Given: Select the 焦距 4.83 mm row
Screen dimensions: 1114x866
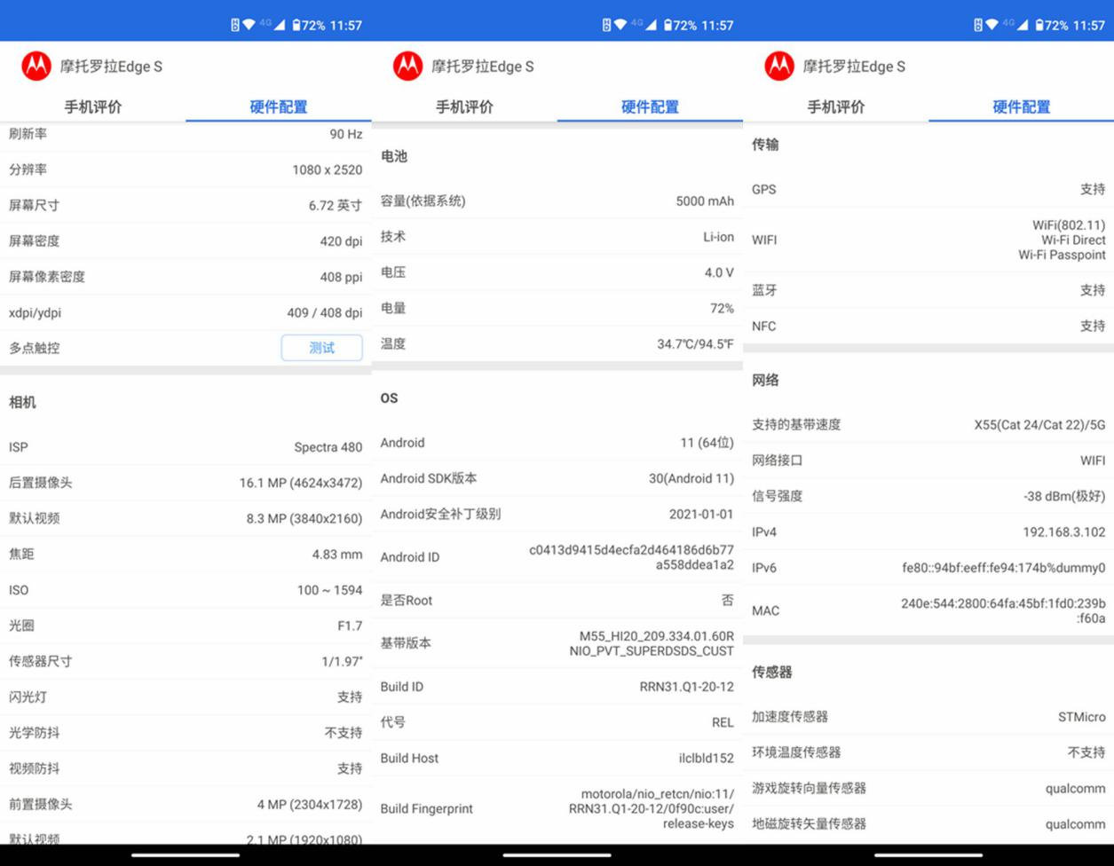Looking at the screenshot, I should click(x=186, y=554).
